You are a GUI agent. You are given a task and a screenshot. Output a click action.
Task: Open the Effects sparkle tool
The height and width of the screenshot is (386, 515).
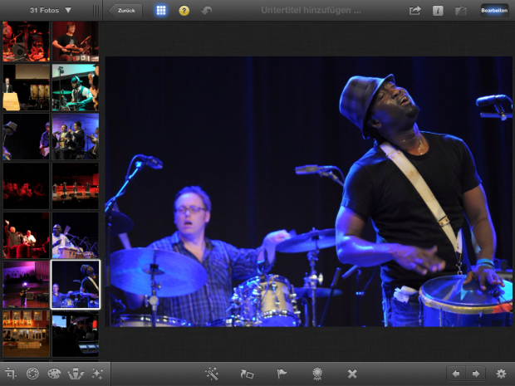tap(97, 374)
